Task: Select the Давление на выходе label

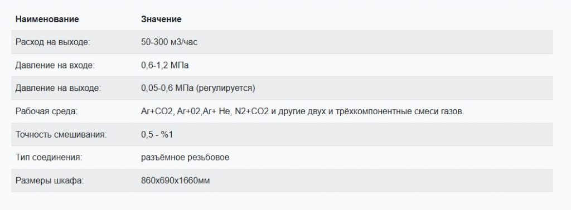Action: [58, 89]
